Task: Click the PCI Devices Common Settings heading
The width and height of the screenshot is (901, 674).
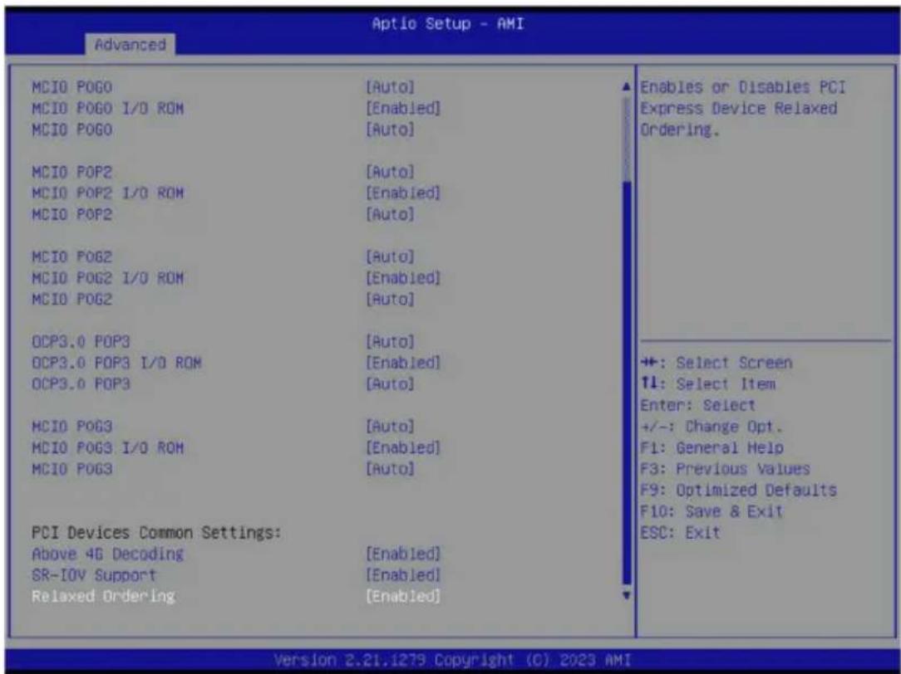Action: (156, 533)
